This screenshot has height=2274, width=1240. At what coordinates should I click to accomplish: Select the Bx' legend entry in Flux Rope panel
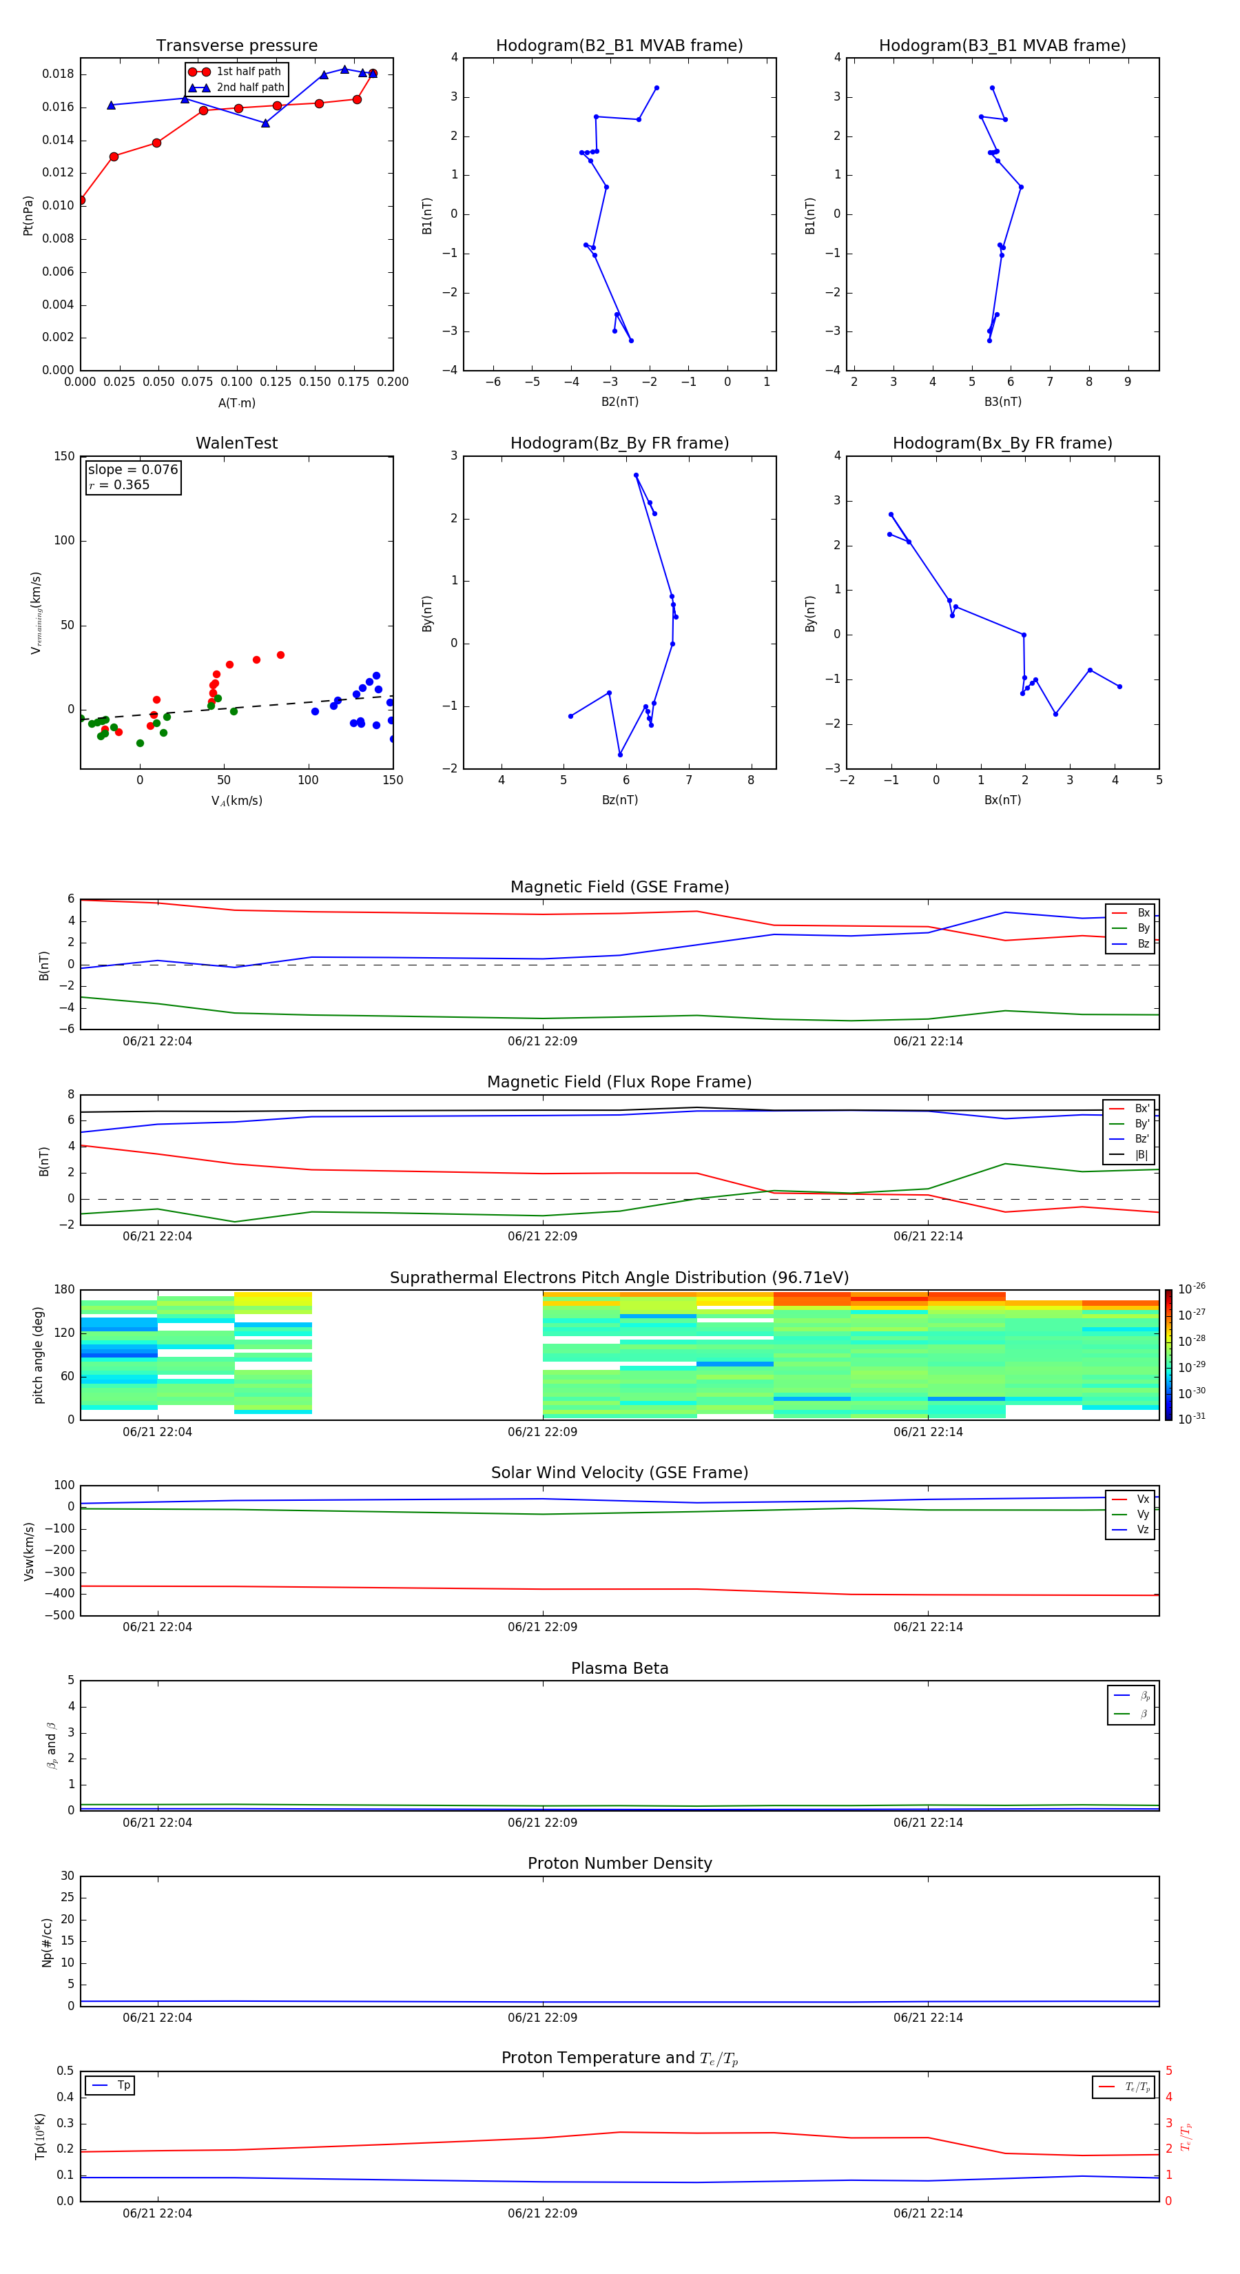(x=1129, y=1109)
